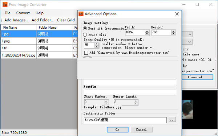Screen dimensions: 218x136
Task: Click the Free Image Converter app icon
Action: tap(5, 5)
